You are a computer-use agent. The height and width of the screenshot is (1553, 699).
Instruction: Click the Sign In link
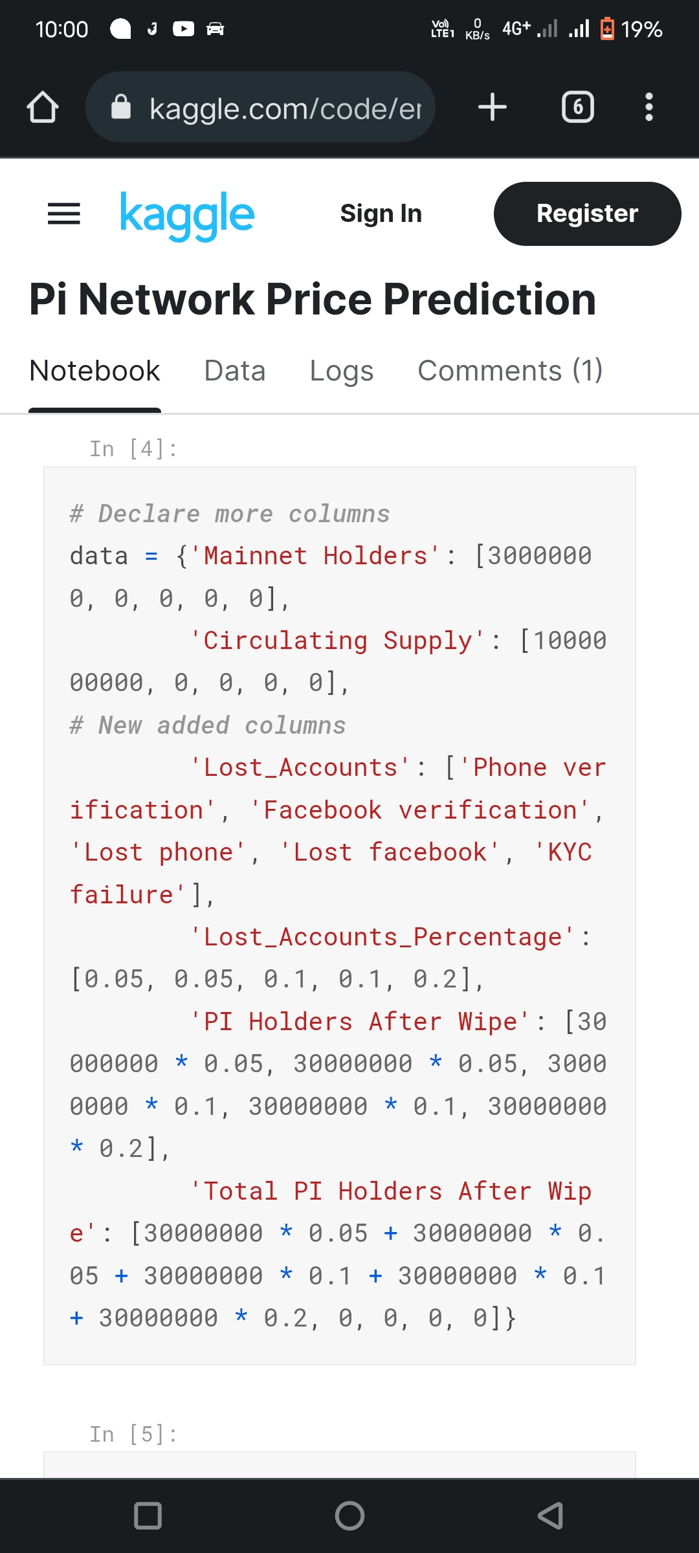click(381, 214)
